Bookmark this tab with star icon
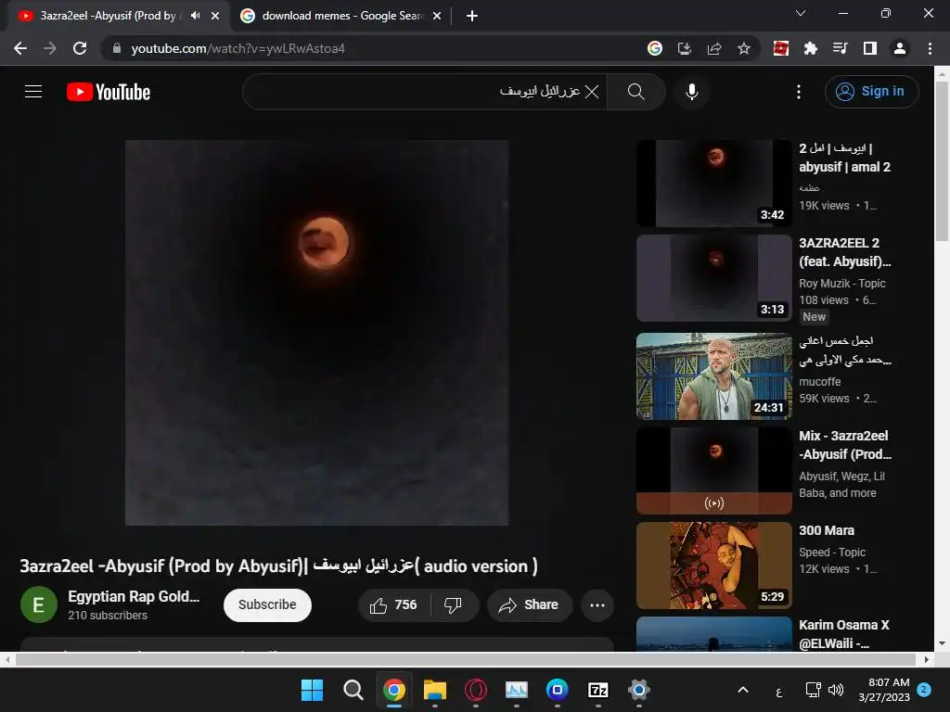 pyautogui.click(x=744, y=48)
